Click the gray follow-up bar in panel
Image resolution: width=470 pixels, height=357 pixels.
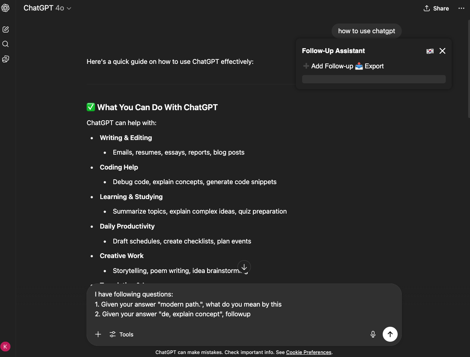tap(374, 79)
